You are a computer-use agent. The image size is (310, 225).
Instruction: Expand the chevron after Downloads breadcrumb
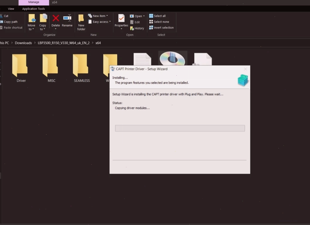pos(35,43)
